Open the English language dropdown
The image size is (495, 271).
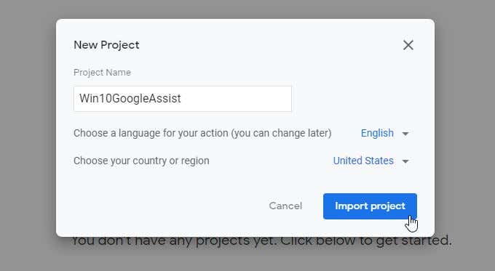coord(385,133)
